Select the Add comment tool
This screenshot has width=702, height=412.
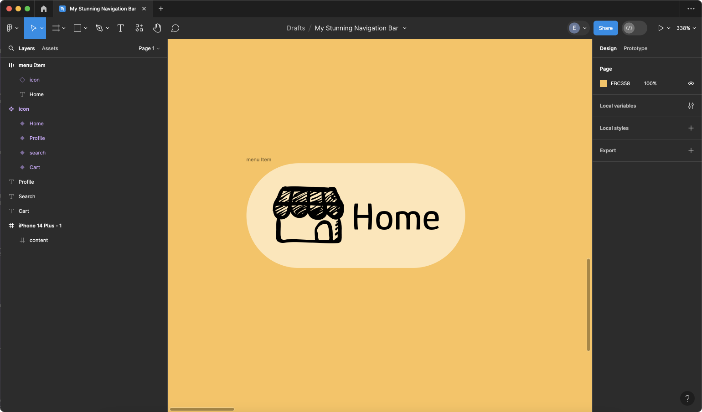tap(175, 28)
